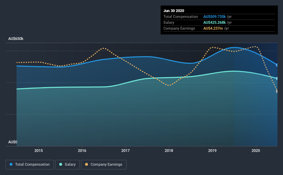The width and height of the screenshot is (283, 175).
Task: Click the Total Compensation label in tooltip
Action: coord(181,17)
